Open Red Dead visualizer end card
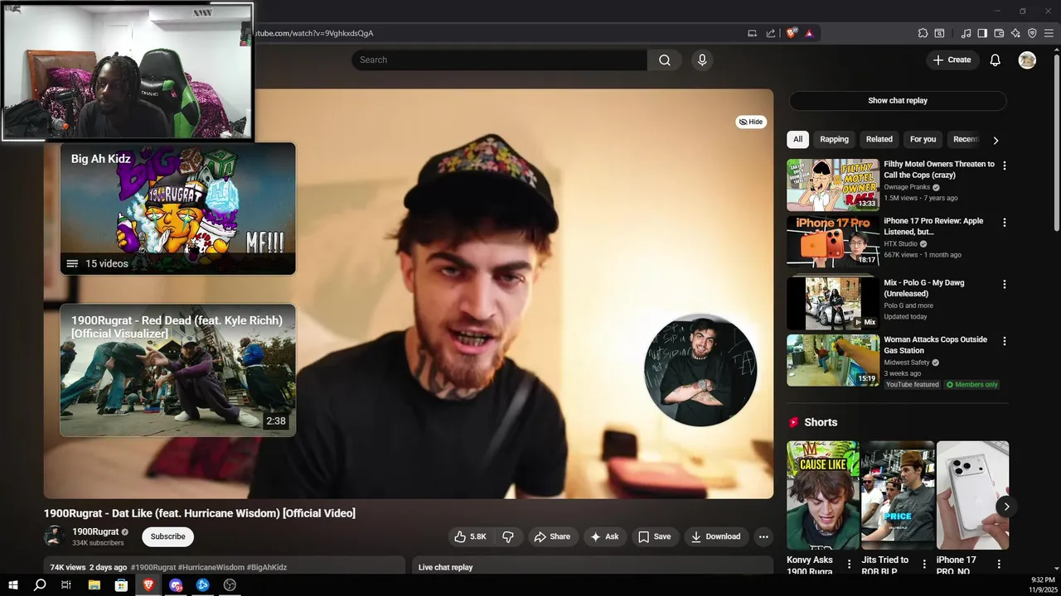This screenshot has width=1061, height=596. [177, 370]
